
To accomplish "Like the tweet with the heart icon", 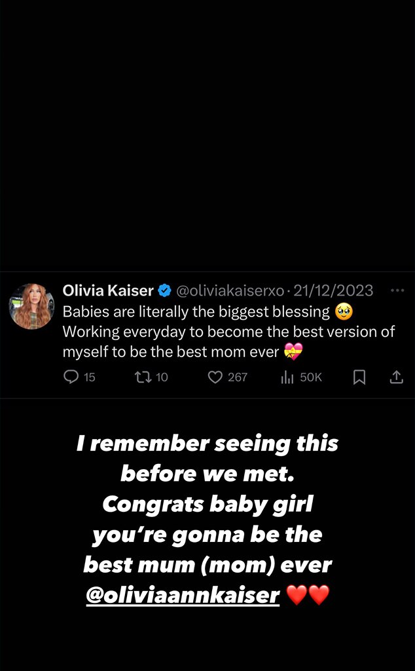I will [x=215, y=377].
